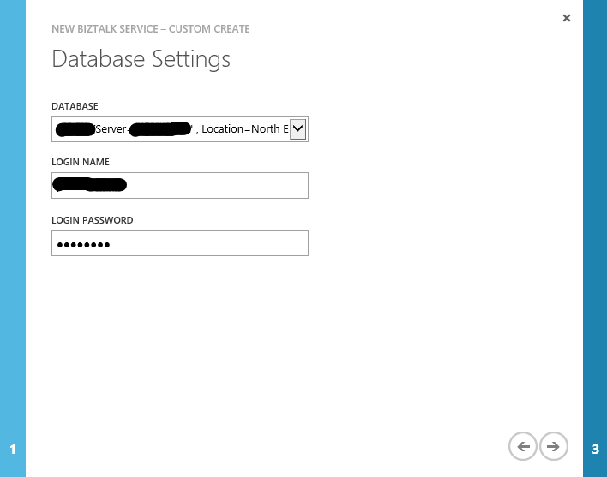Go back with the left arrow button
Image resolution: width=607 pixels, height=477 pixels.
pos(523,446)
